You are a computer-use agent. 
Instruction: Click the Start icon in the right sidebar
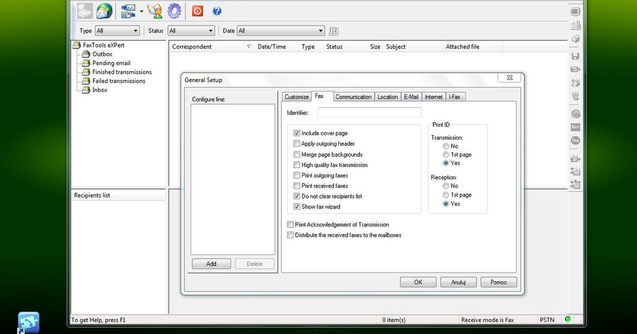[x=575, y=127]
